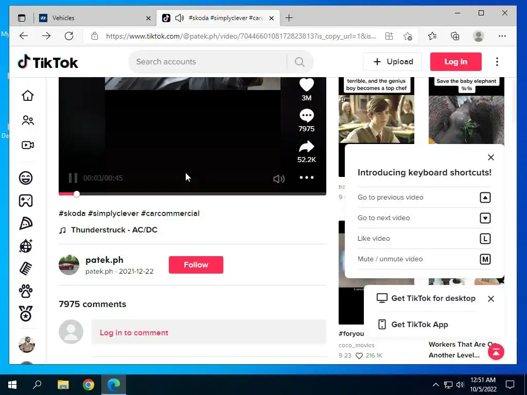
Task: Close the Vehicles browser tab
Action: 148,18
